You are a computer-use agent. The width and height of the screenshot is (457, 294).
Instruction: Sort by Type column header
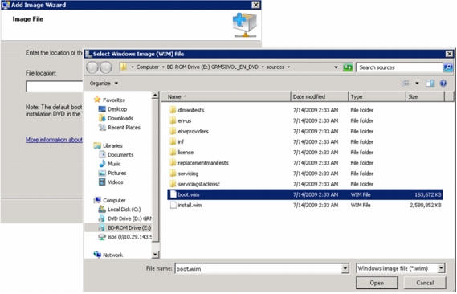coord(377,96)
